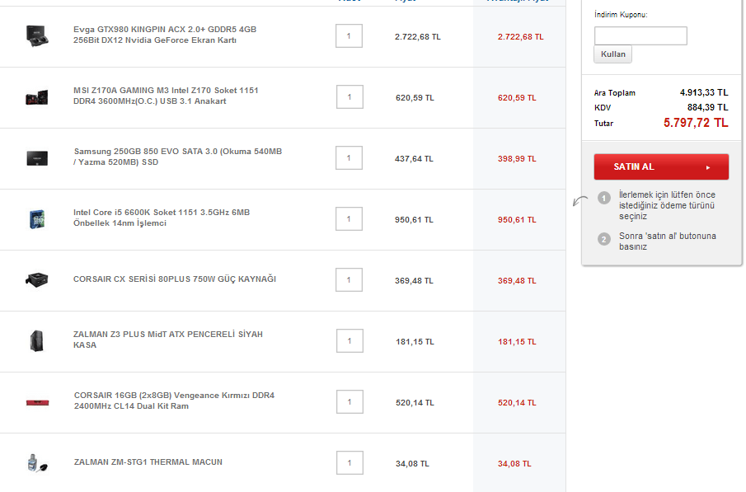
Task: Click quantity box for Evga GTX980 card
Action: pyautogui.click(x=350, y=36)
